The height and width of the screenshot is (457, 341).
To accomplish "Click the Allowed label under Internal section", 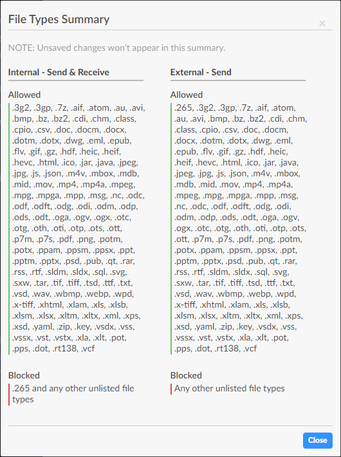I will [x=24, y=95].
